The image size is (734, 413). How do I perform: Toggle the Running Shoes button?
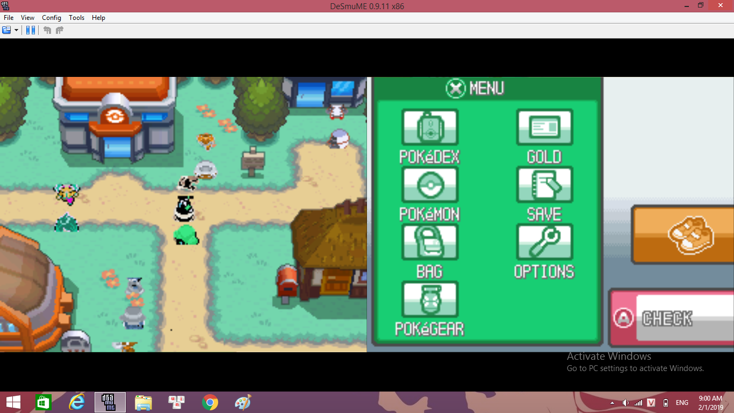(x=683, y=235)
